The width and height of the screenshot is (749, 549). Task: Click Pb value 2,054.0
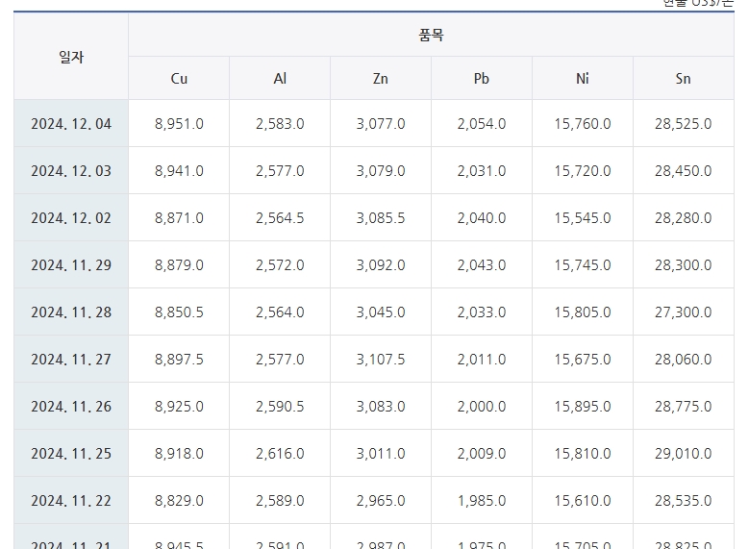point(482,124)
